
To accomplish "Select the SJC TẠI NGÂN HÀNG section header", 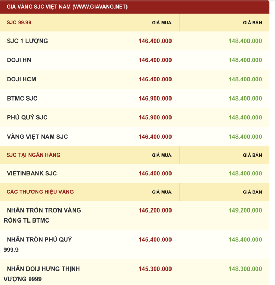I will coord(33,155).
